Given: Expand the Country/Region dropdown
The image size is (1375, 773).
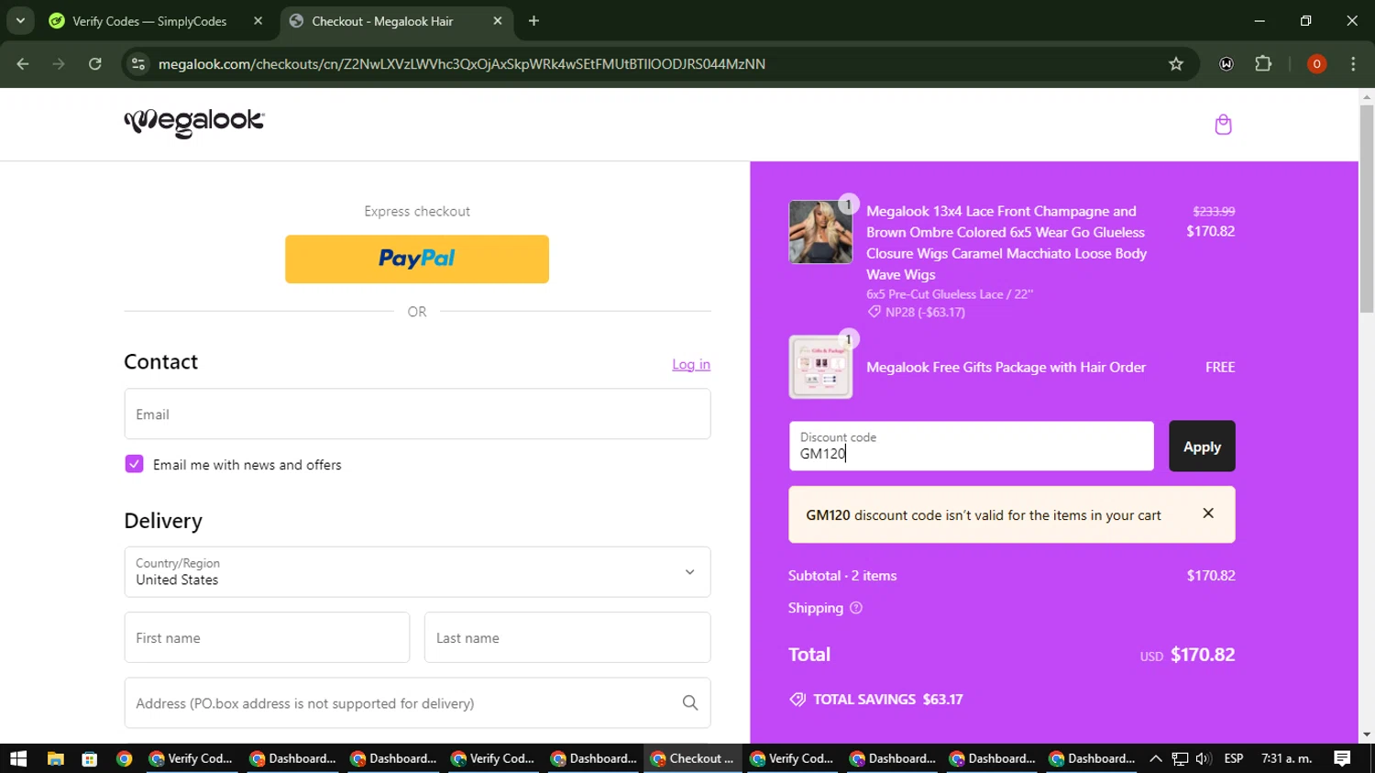Looking at the screenshot, I should 417,572.
